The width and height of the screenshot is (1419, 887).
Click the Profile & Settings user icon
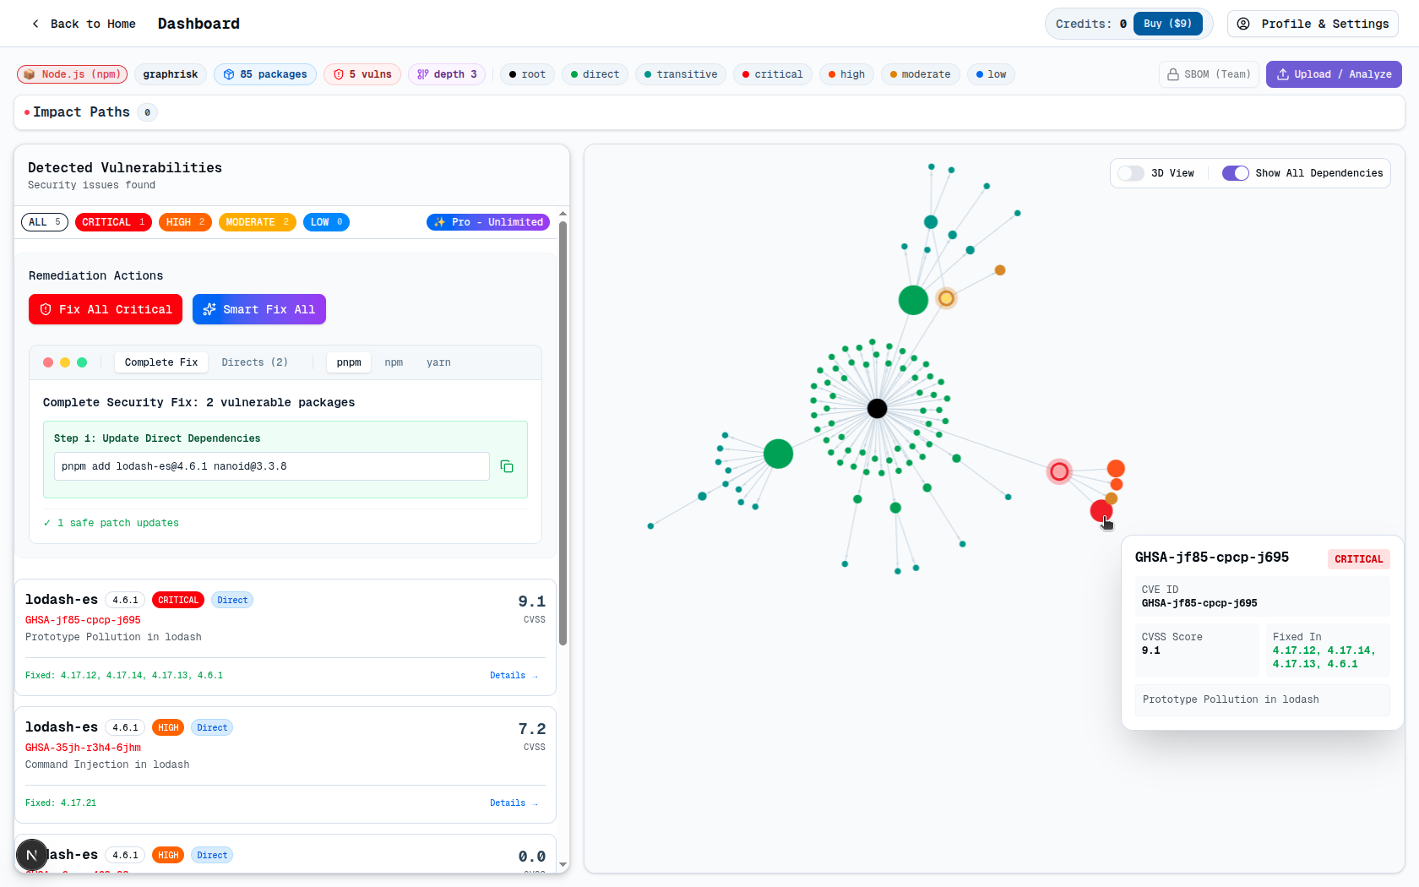1243,24
